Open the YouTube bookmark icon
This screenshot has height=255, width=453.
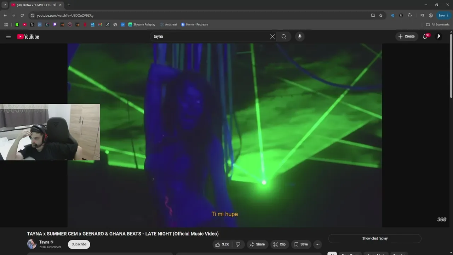click(24, 24)
